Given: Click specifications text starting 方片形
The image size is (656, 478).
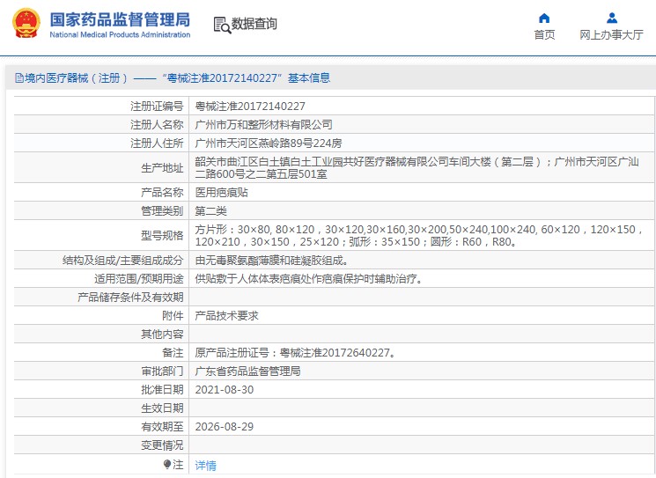Looking at the screenshot, I should [419, 235].
